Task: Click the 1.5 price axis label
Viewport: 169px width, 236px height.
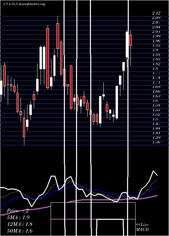Action: (155, 119)
